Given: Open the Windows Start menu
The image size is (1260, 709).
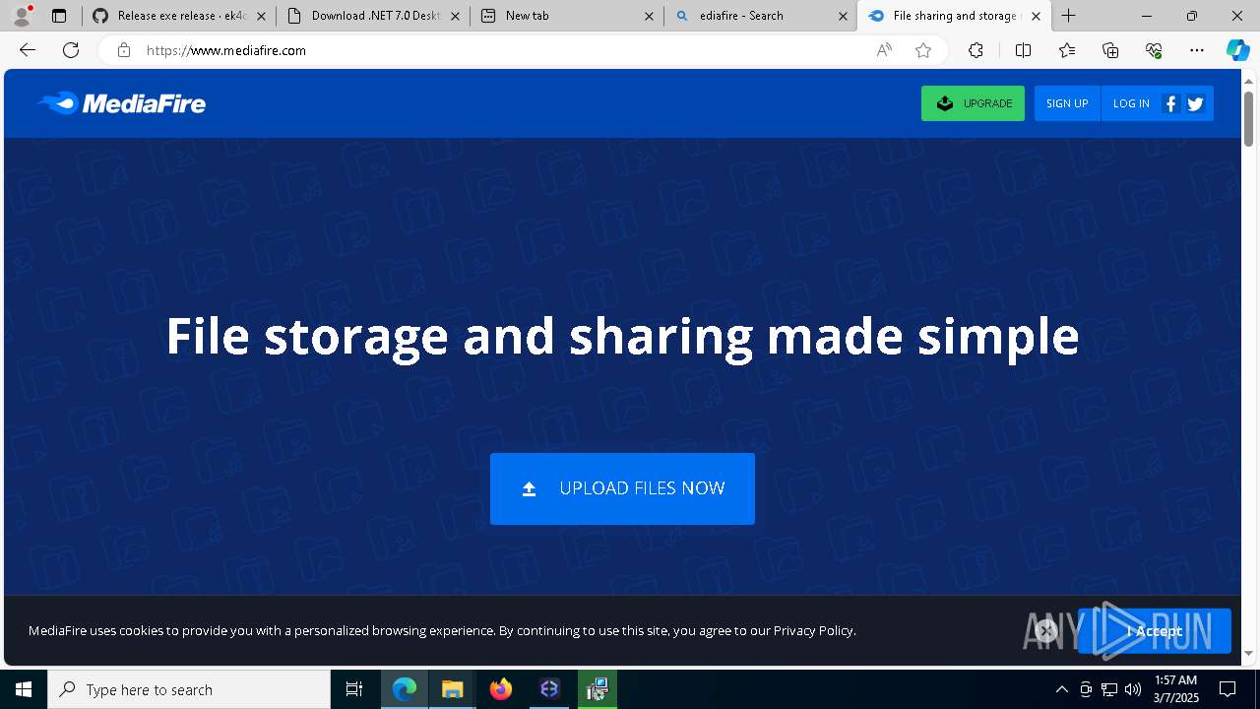Looking at the screenshot, I should tap(24, 689).
